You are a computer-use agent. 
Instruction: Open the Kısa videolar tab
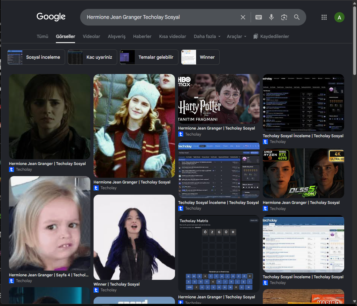click(x=172, y=36)
